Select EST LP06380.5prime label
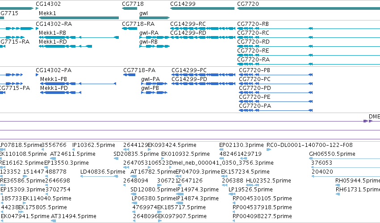Image resolution: width=380 pixels, height=223 pixels. [x=154, y=199]
